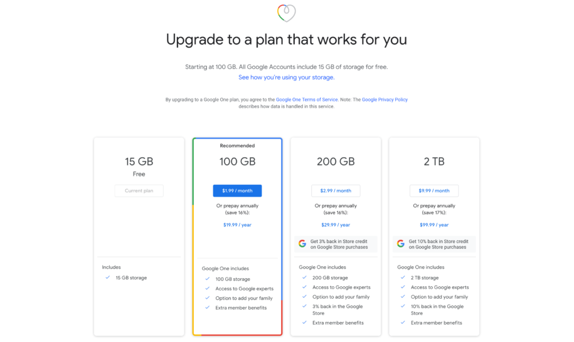The width and height of the screenshot is (574, 342).
Task: Click Google G icon in 200 GB plan
Action: [302, 244]
